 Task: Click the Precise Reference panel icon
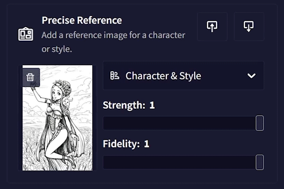26,34
